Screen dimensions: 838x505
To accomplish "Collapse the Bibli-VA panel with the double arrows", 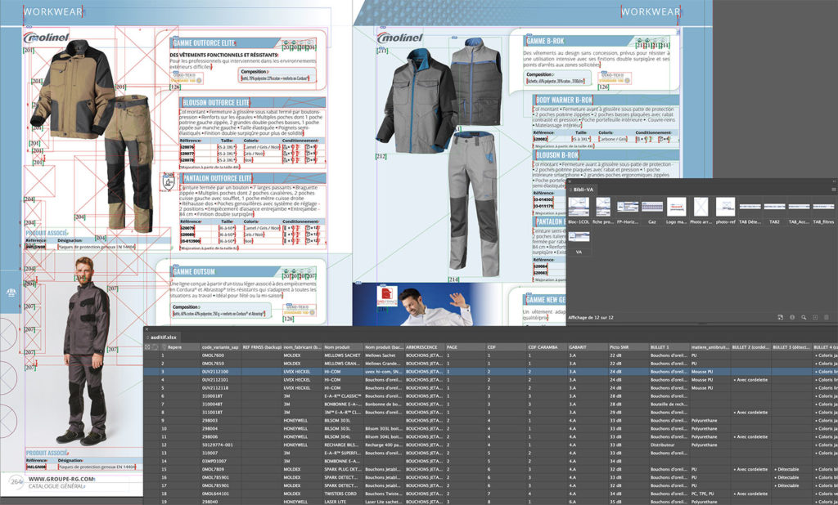I will pos(834,181).
